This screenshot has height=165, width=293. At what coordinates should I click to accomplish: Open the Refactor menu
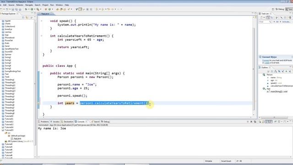tap(20, 5)
